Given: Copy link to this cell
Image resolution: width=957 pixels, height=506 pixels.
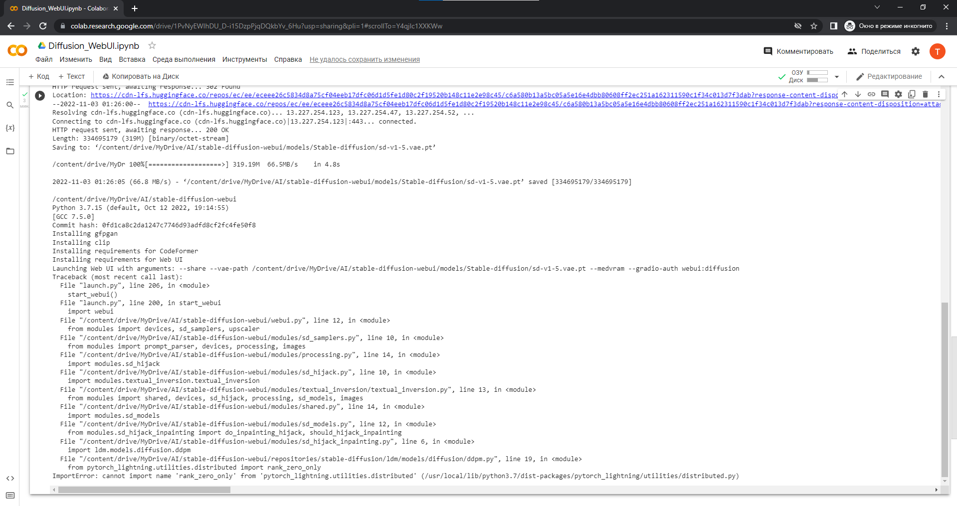Looking at the screenshot, I should coord(872,94).
